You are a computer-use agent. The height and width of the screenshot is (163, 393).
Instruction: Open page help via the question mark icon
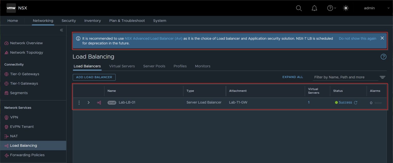383,57
